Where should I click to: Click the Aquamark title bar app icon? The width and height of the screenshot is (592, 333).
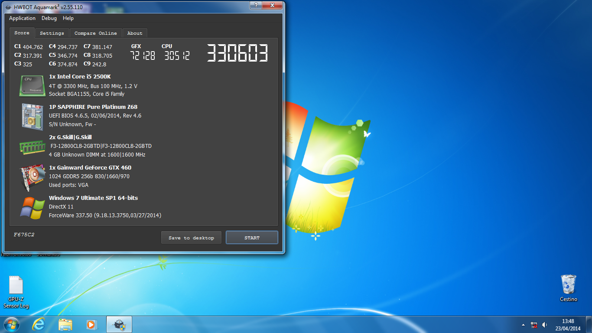click(8, 7)
